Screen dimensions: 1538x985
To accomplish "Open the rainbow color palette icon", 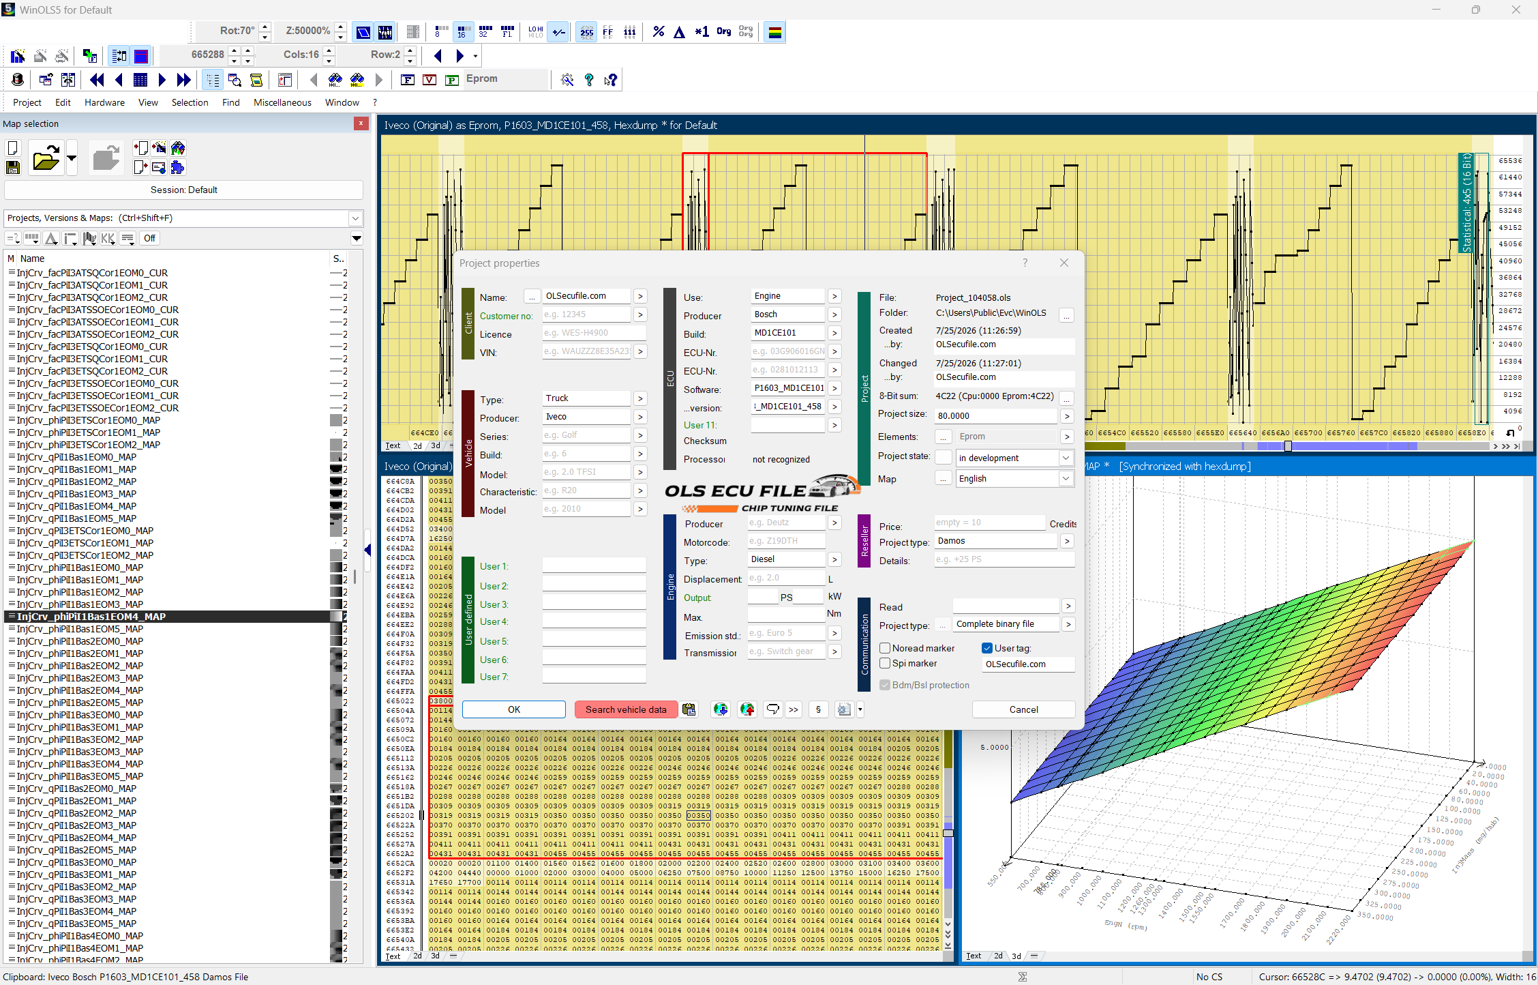I will [774, 31].
